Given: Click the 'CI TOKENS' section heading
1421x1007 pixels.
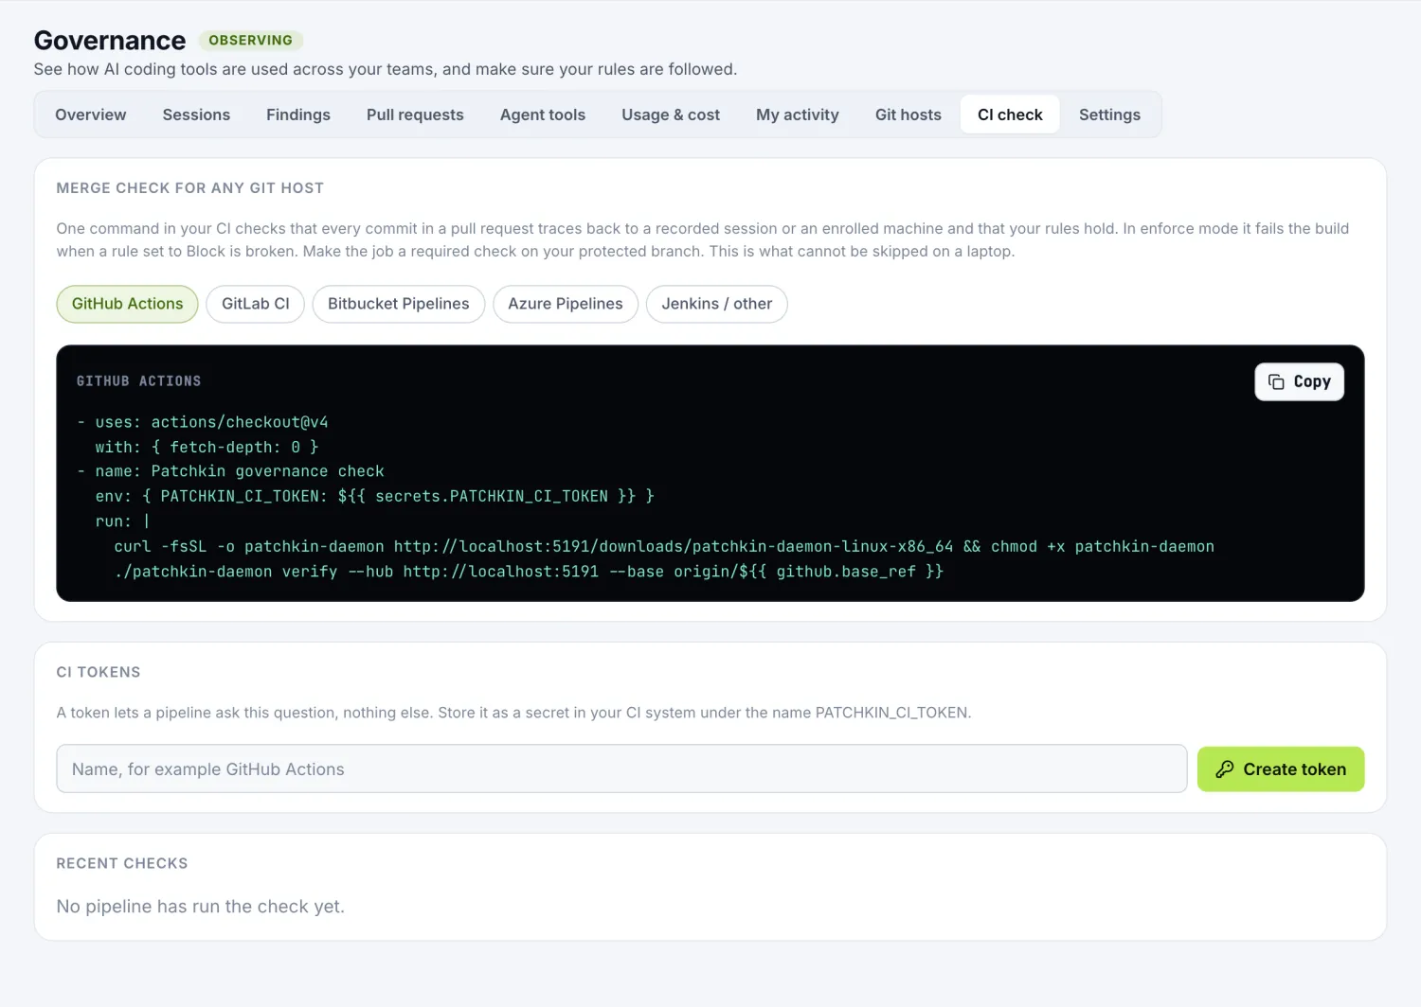Looking at the screenshot, I should [99, 672].
